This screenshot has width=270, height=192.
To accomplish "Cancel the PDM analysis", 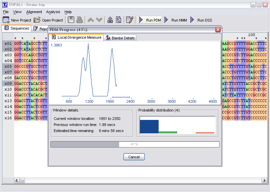I will 134,157.
